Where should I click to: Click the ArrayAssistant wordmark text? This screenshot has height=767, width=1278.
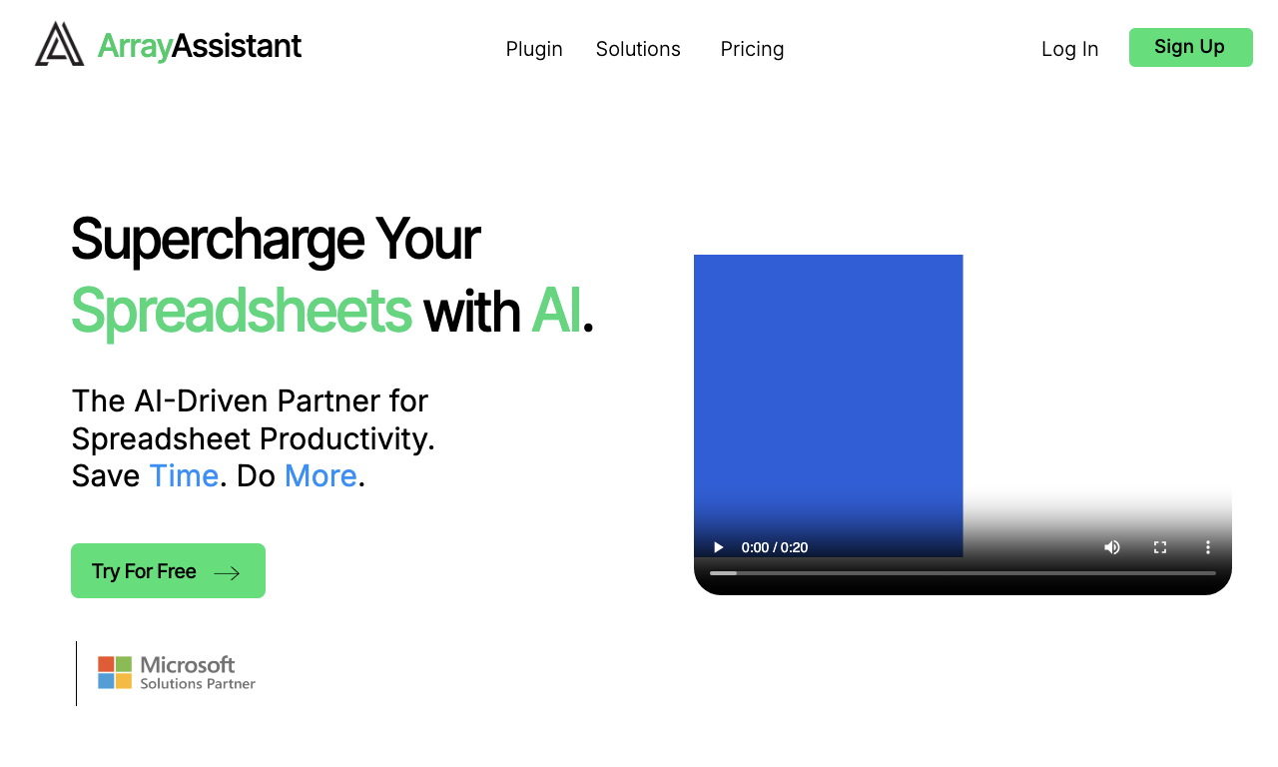point(200,46)
